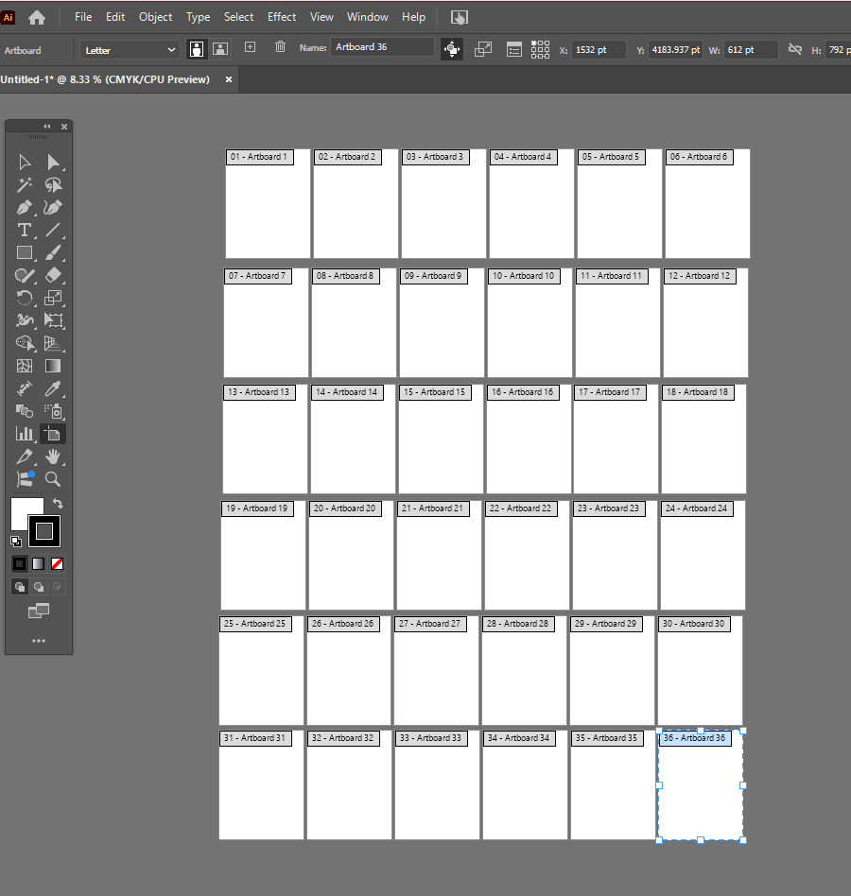Choose the Type tool
Image resolution: width=851 pixels, height=896 pixels.
tap(26, 230)
